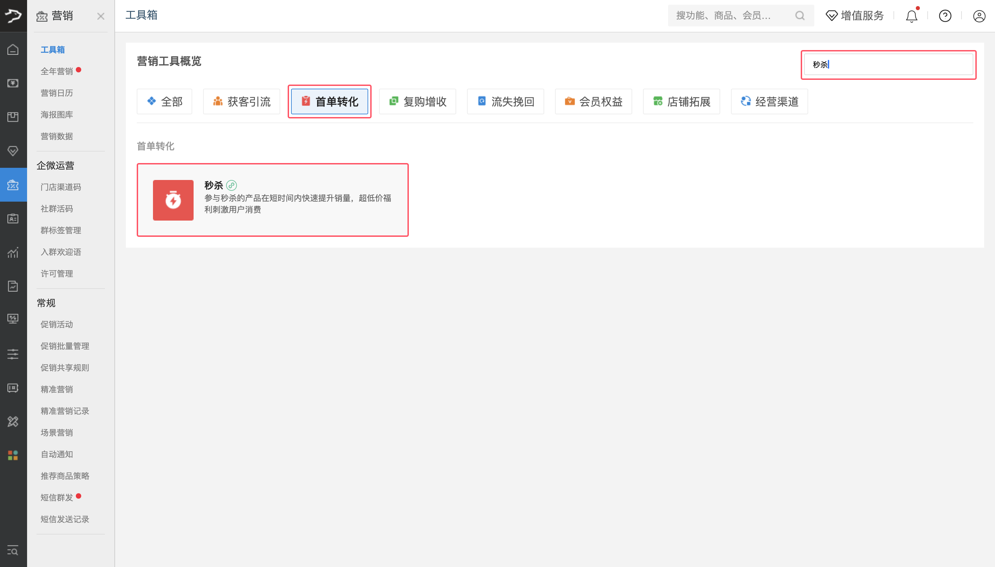Click the 工具箱 page title in the header
This screenshot has width=995, height=567.
141,15
